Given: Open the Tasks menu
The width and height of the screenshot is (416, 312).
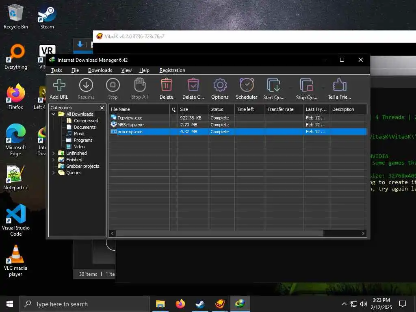Looking at the screenshot, I should click(56, 70).
